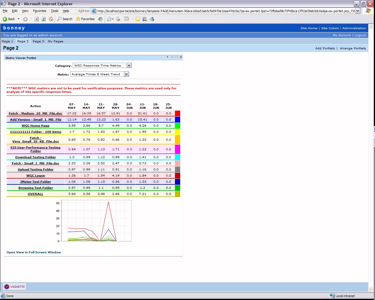Click Open View in Full Screen Window

click(x=34, y=252)
